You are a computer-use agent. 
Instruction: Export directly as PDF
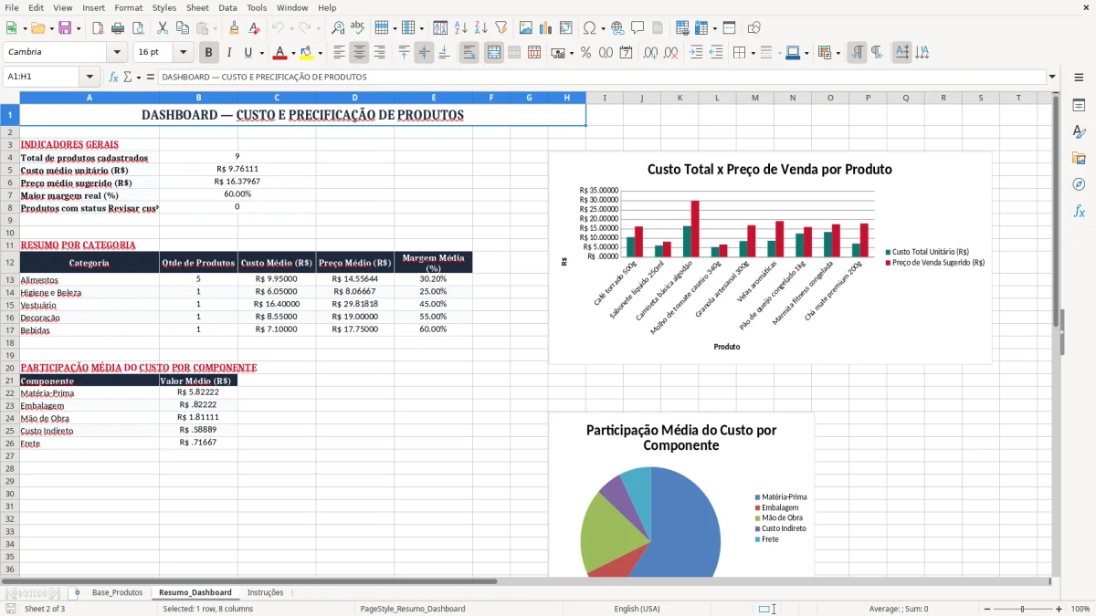coord(97,28)
